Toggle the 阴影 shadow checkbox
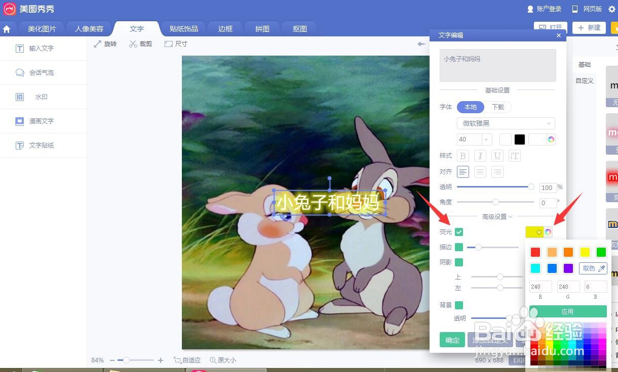 point(459,262)
